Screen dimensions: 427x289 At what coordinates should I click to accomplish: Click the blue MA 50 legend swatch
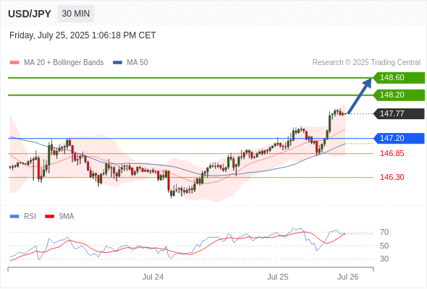pos(118,63)
